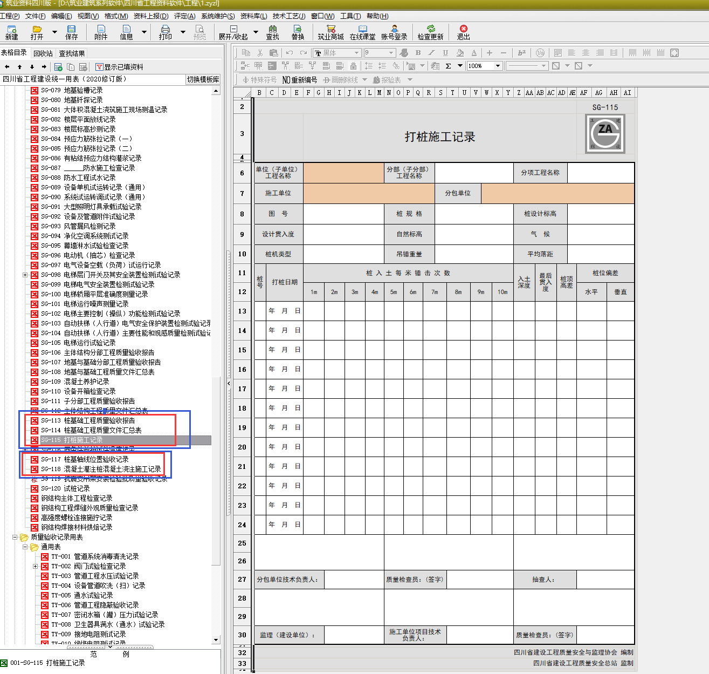709x674 pixels.
Task: Open the dropdown arrow beside 信息
Action: coord(144,32)
